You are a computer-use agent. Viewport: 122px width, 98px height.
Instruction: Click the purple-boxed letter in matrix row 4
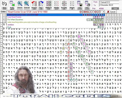[79, 36]
